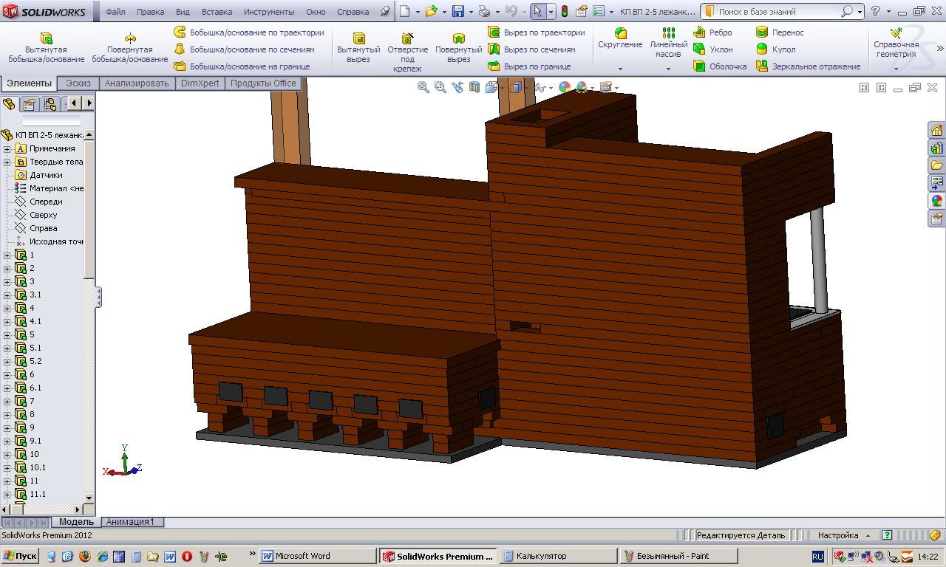Viewport: 946px width, 567px height.
Task: Open the Hole Wizard (Отверстие под крепеж)
Action: [x=407, y=38]
